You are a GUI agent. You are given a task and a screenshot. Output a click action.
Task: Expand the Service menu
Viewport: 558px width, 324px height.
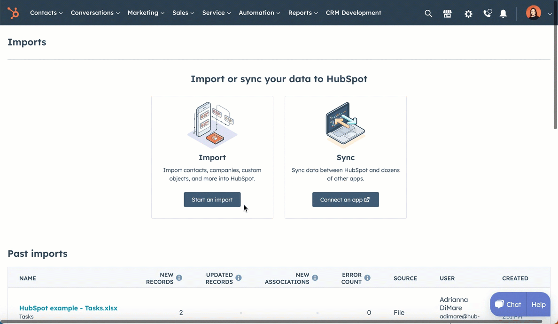pyautogui.click(x=217, y=13)
